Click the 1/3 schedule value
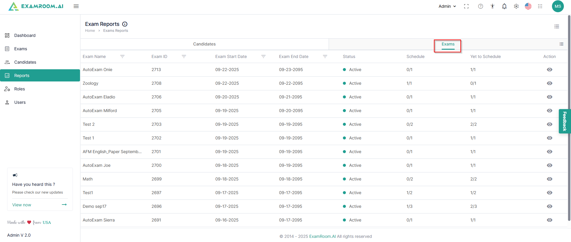The height and width of the screenshot is (242, 571). point(410,206)
